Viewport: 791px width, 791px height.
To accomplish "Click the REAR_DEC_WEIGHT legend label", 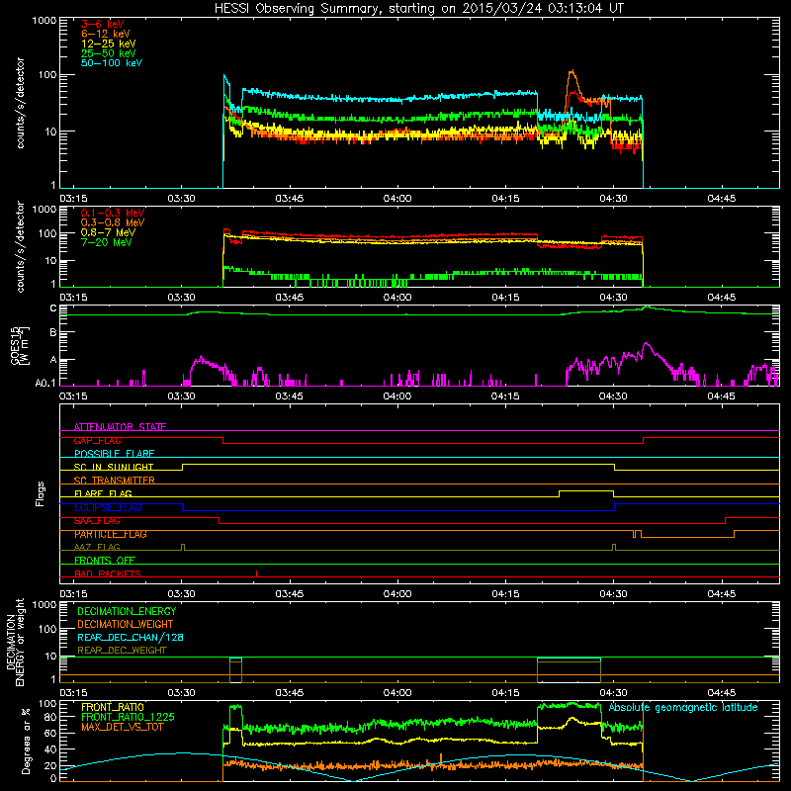I will pos(122,651).
